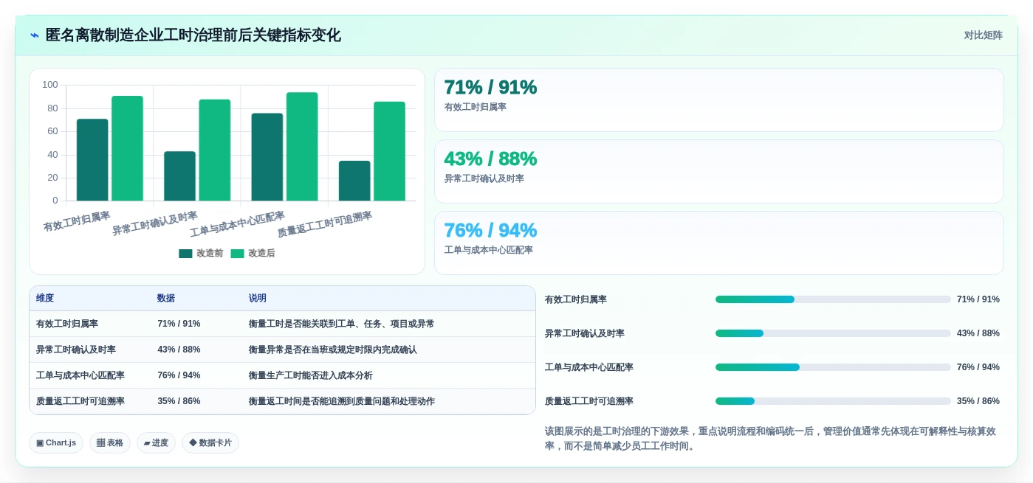Click the 改造前 bar for 异常工时确认及时率
This screenshot has height=483, width=1033.
point(179,176)
